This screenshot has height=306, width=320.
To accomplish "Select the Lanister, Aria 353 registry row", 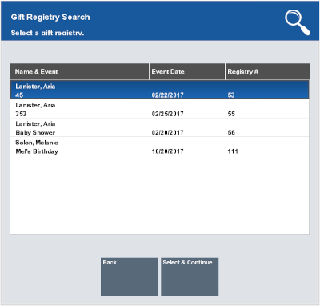I will [160, 109].
